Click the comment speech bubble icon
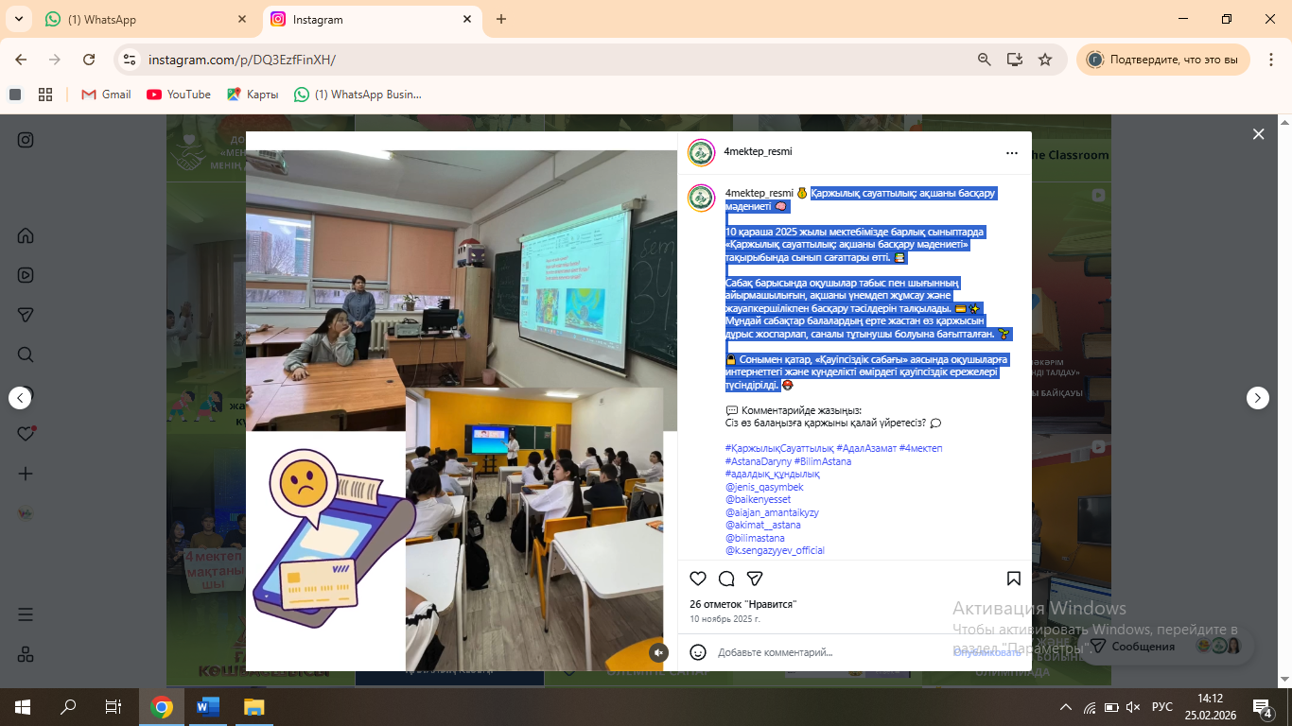1292x726 pixels. pyautogui.click(x=726, y=579)
